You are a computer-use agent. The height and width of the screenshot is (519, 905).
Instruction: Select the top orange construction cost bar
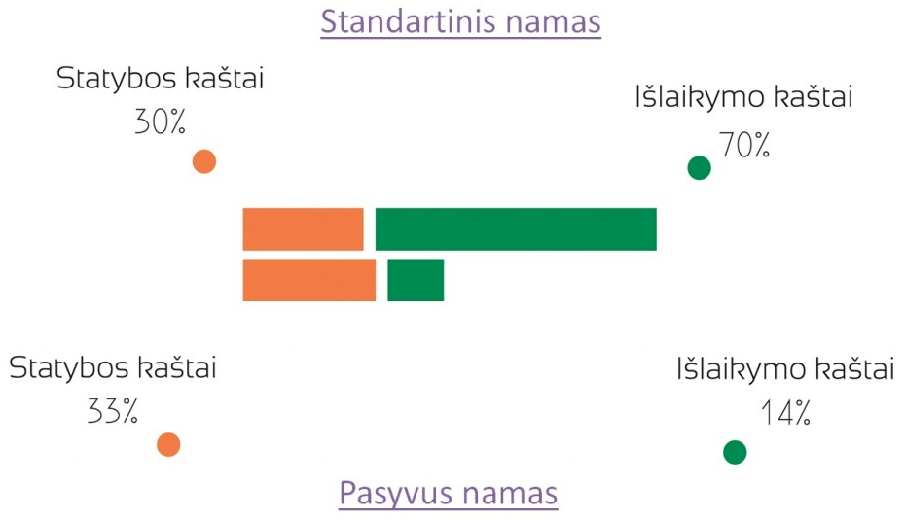coord(303,229)
